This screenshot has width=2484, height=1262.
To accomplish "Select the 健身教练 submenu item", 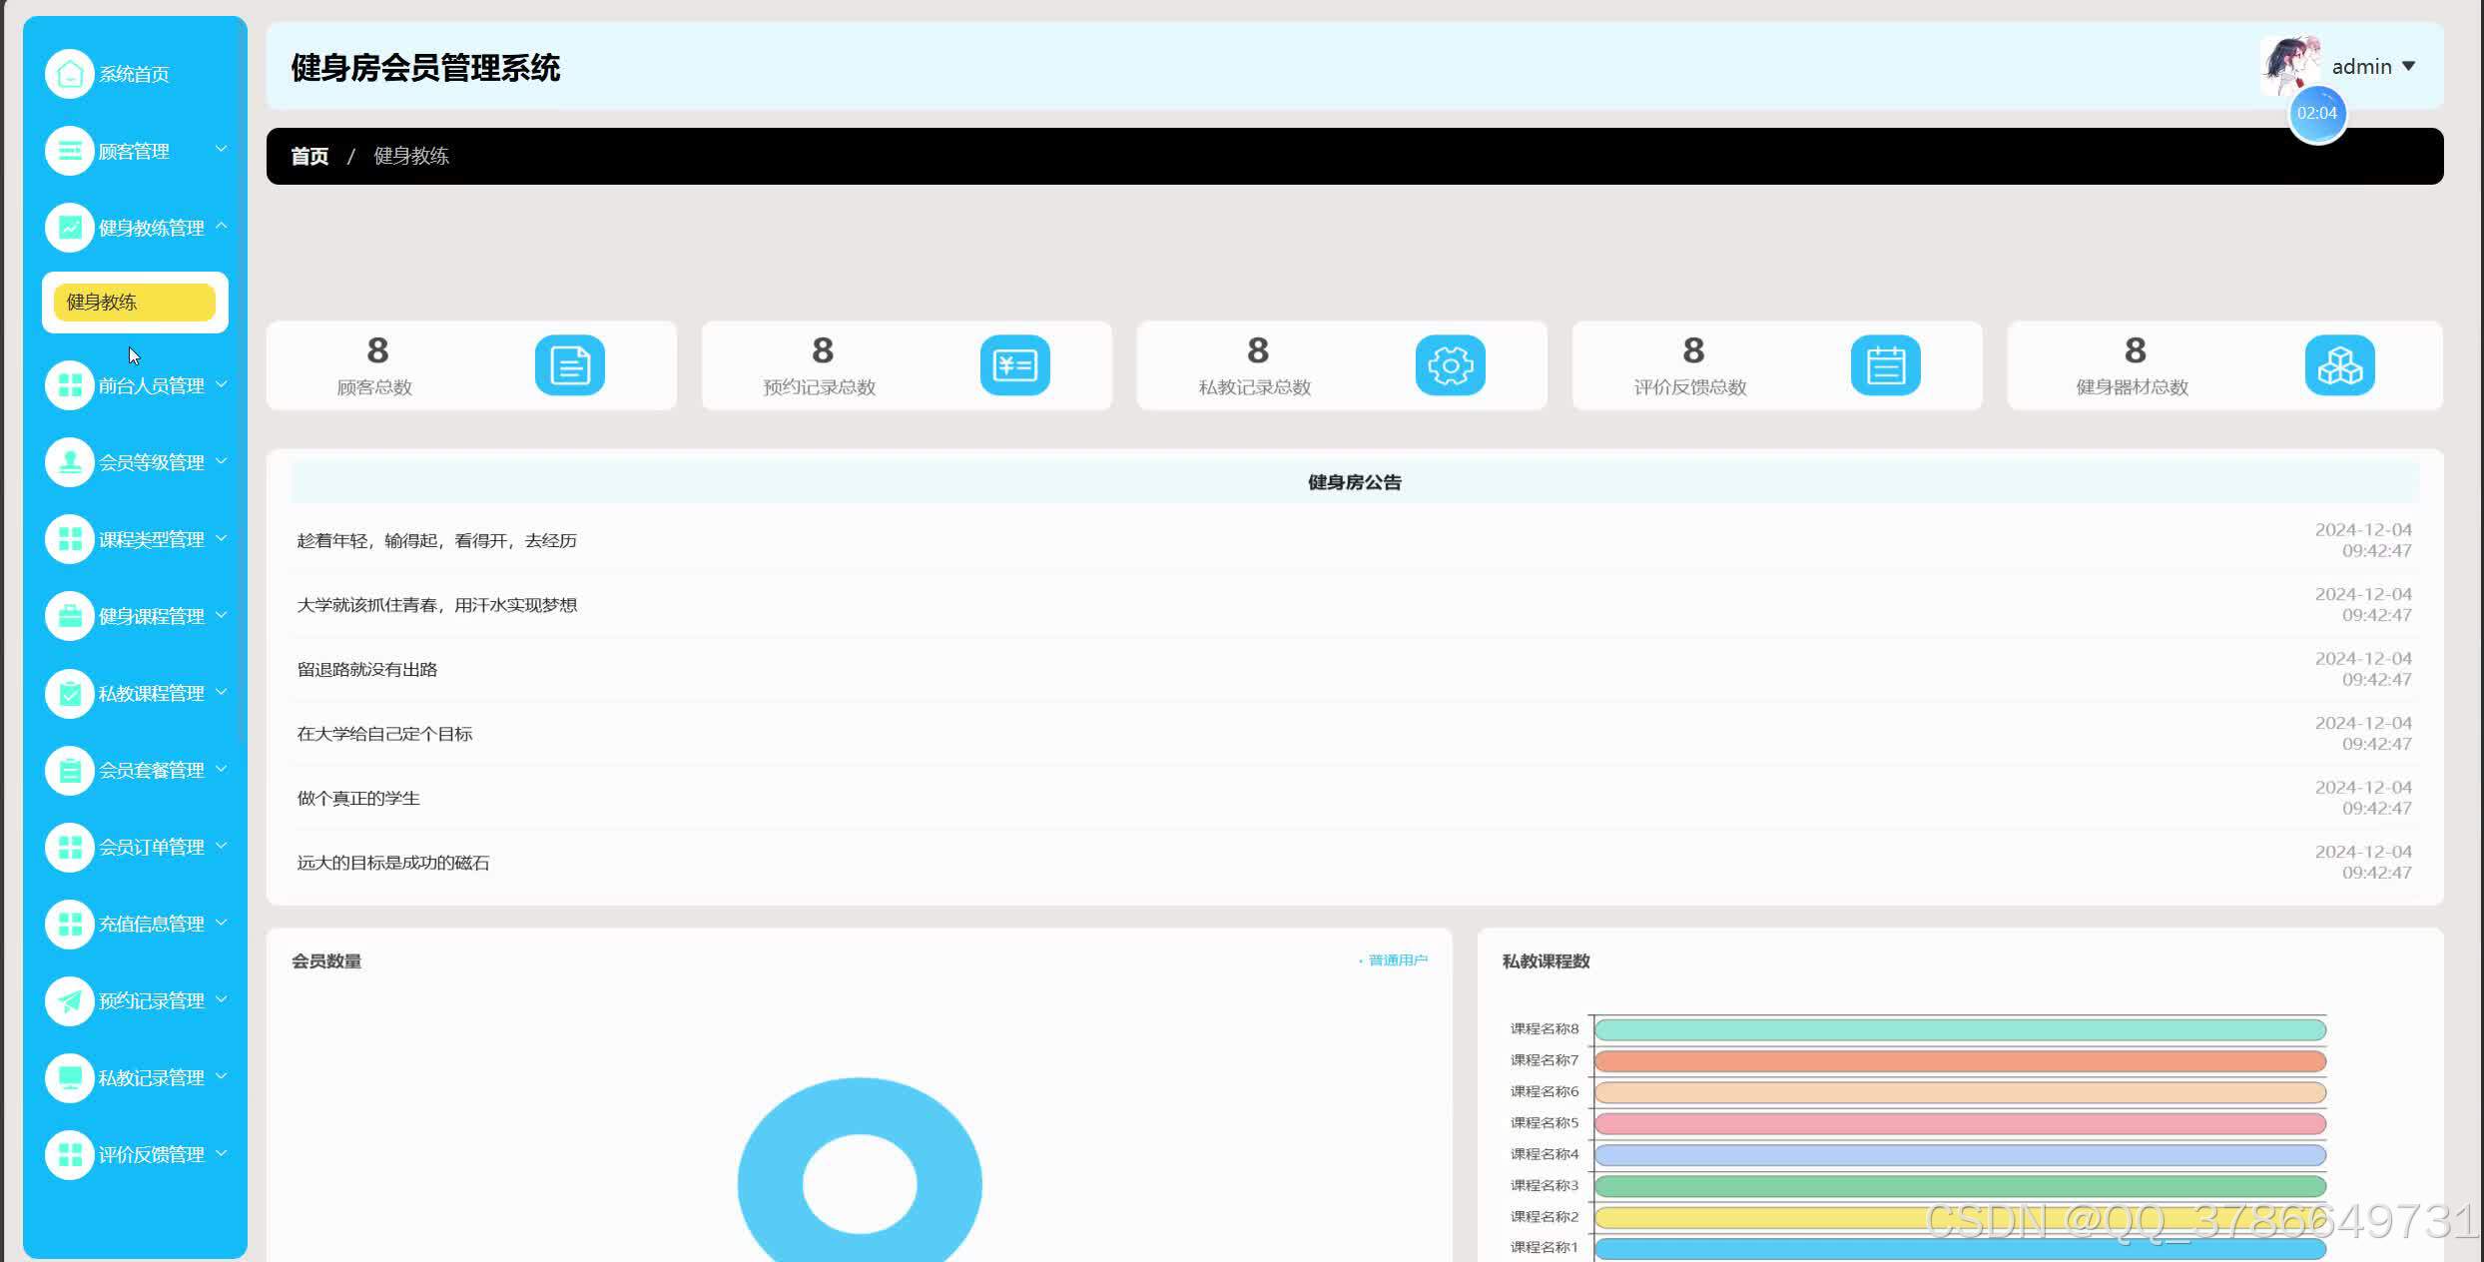I will (134, 302).
